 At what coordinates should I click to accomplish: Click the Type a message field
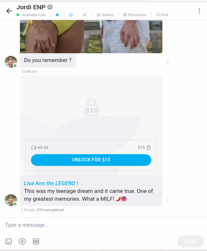[x=103, y=225]
